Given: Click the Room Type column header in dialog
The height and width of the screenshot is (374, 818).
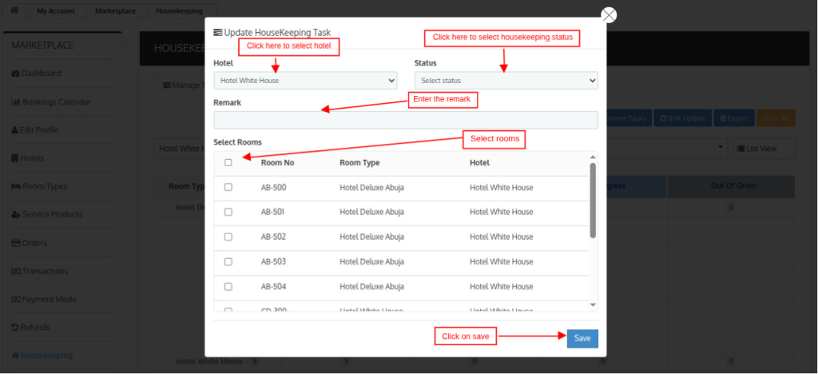Looking at the screenshot, I should click(x=359, y=163).
